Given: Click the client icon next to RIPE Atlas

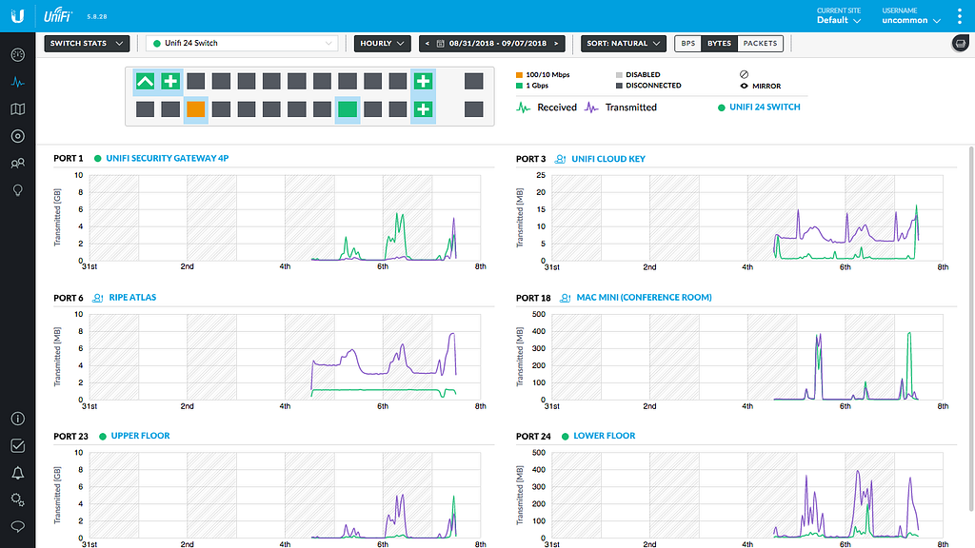Looking at the screenshot, I should (98, 298).
